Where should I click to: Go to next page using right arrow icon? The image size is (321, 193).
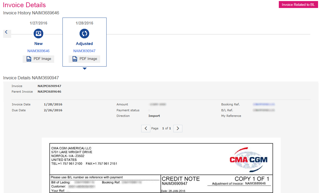pyautogui.click(x=178, y=128)
